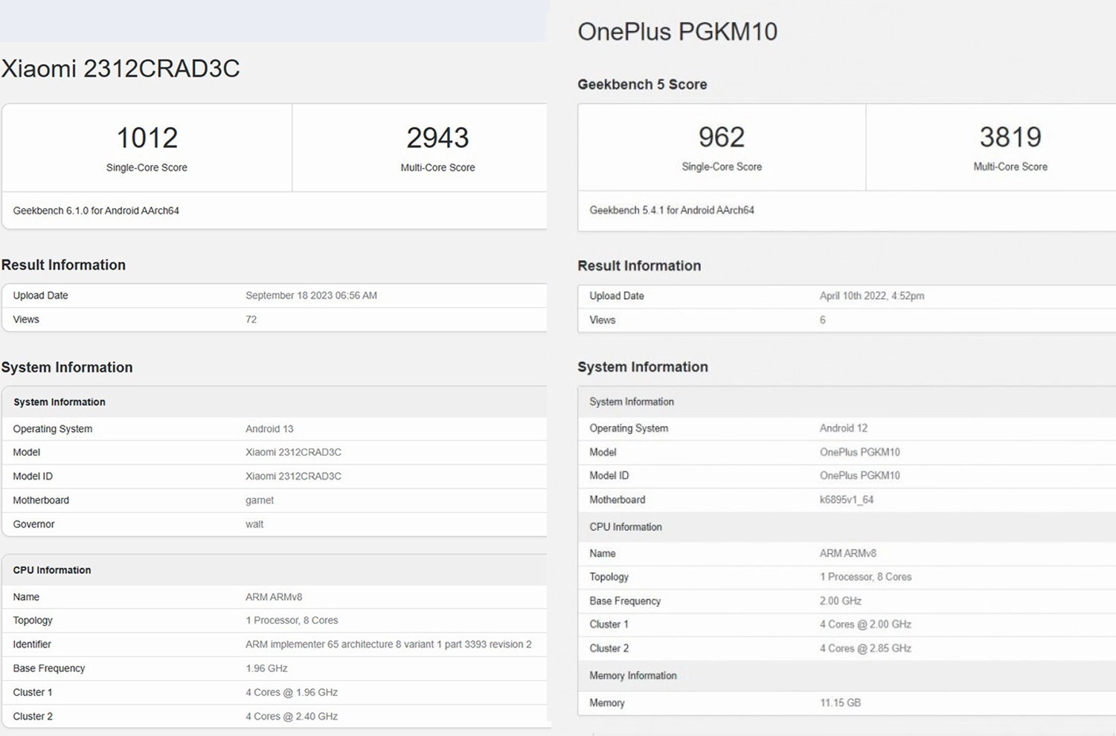Click the 'Xiaomi 2312CRAD3C' page title
Image resolution: width=1116 pixels, height=736 pixels.
click(x=121, y=68)
